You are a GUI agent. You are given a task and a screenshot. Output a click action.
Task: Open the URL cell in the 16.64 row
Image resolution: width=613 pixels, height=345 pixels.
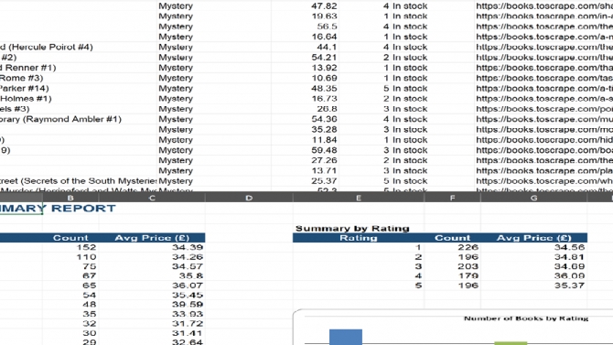(x=543, y=37)
